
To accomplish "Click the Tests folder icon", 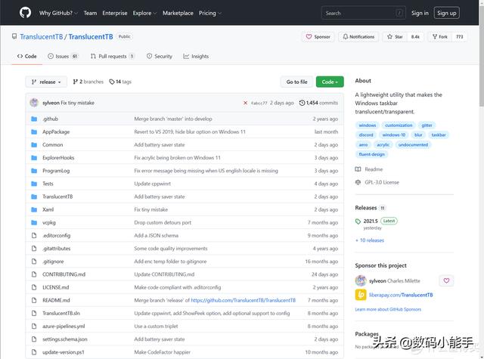I will [x=34, y=184].
